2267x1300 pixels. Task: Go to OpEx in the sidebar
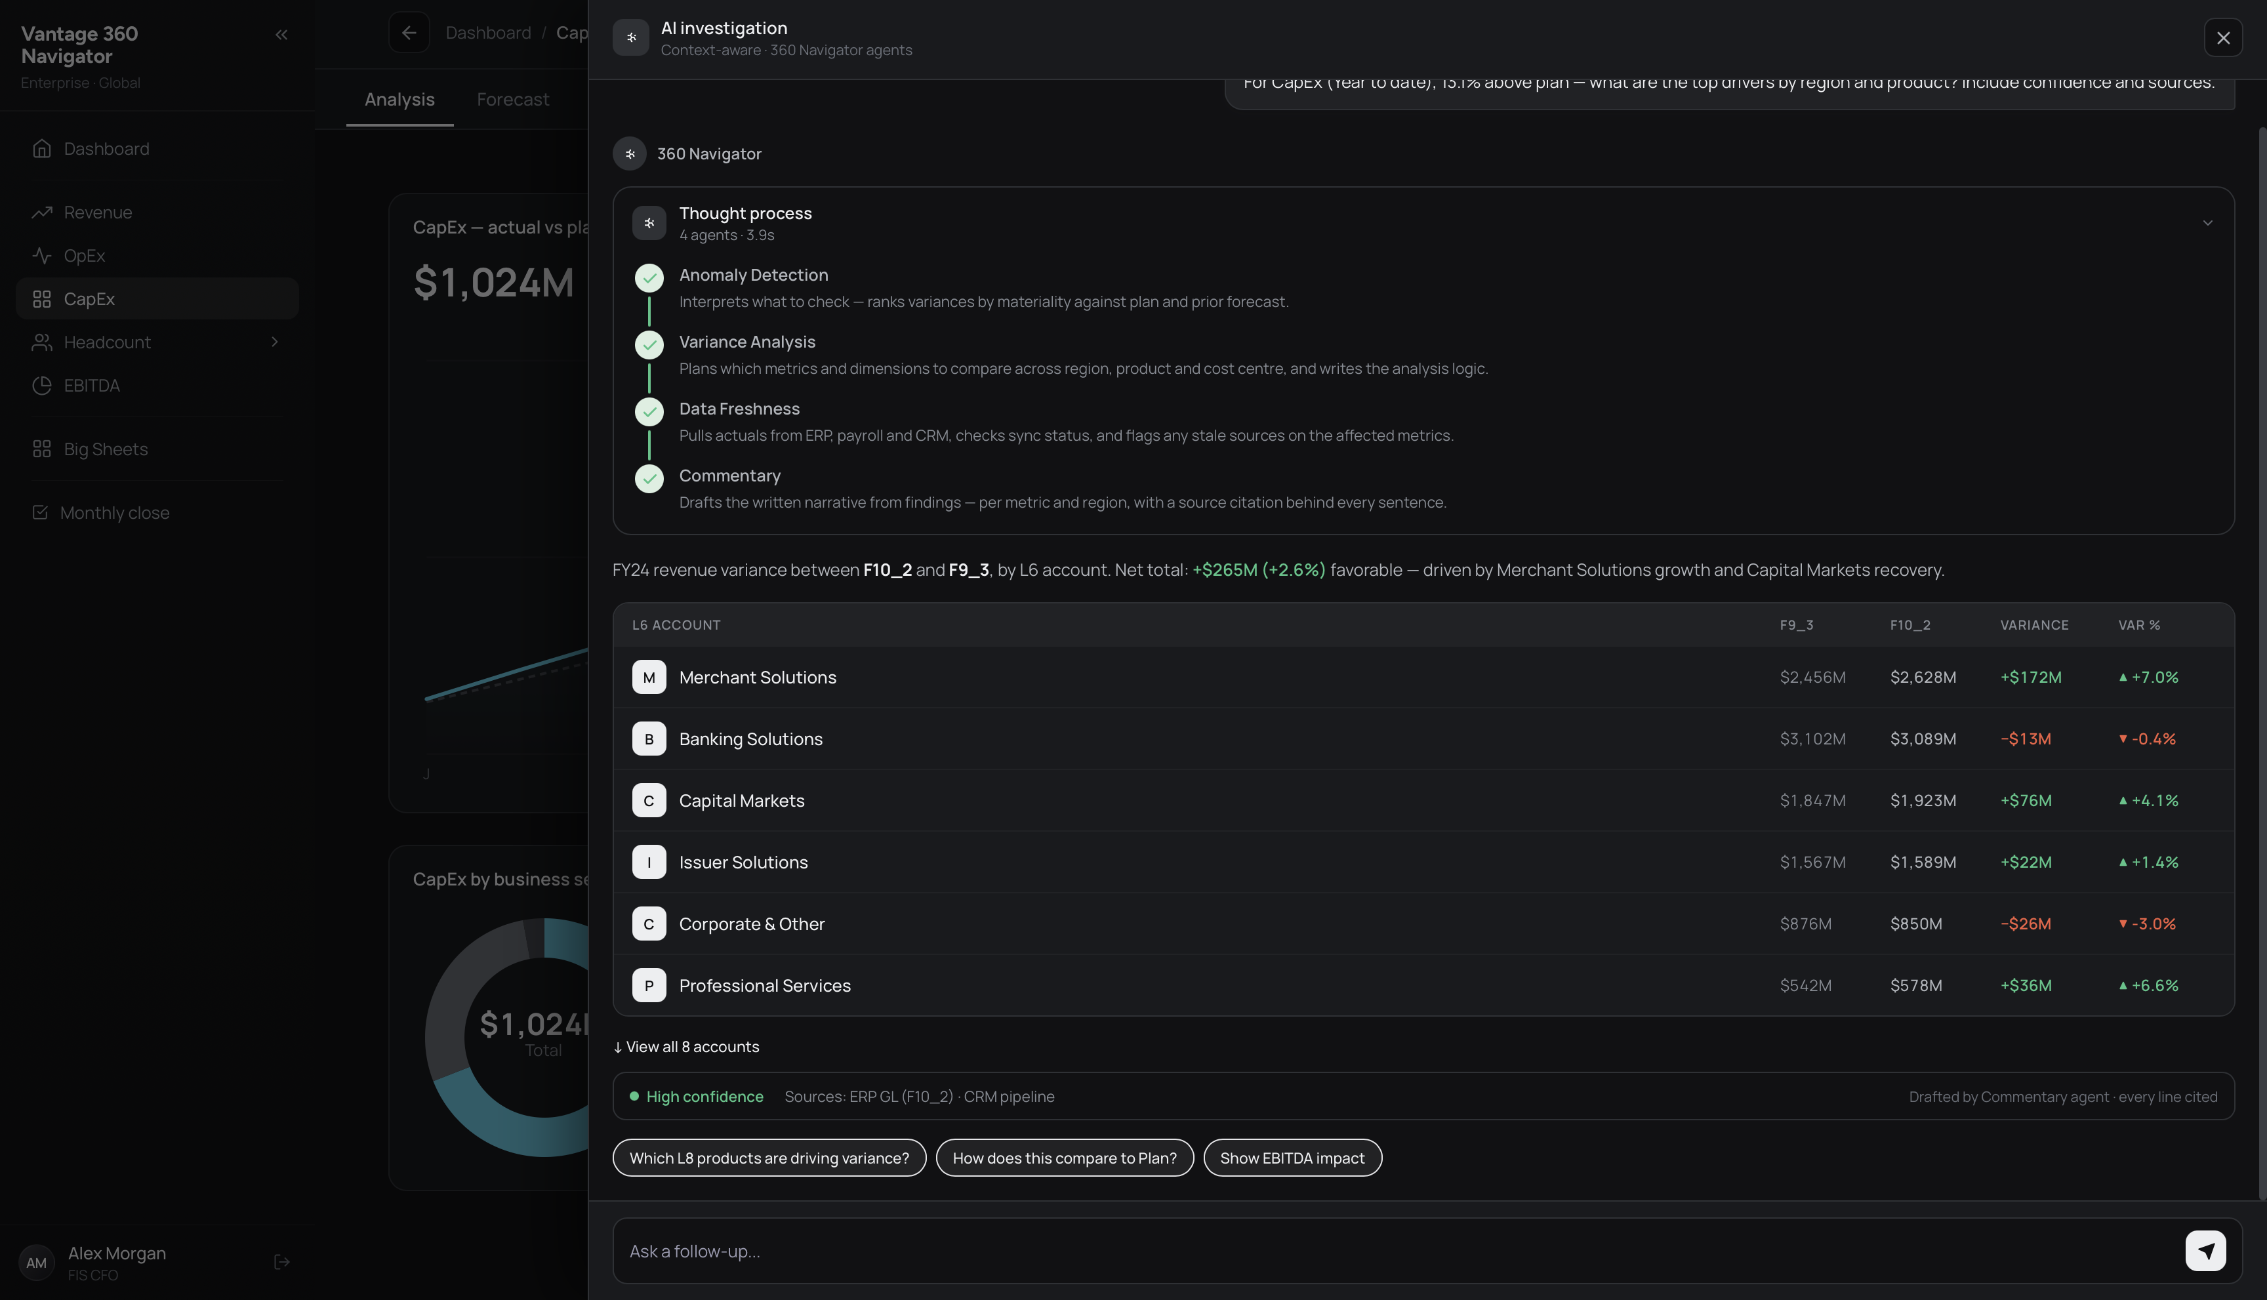tap(157, 255)
